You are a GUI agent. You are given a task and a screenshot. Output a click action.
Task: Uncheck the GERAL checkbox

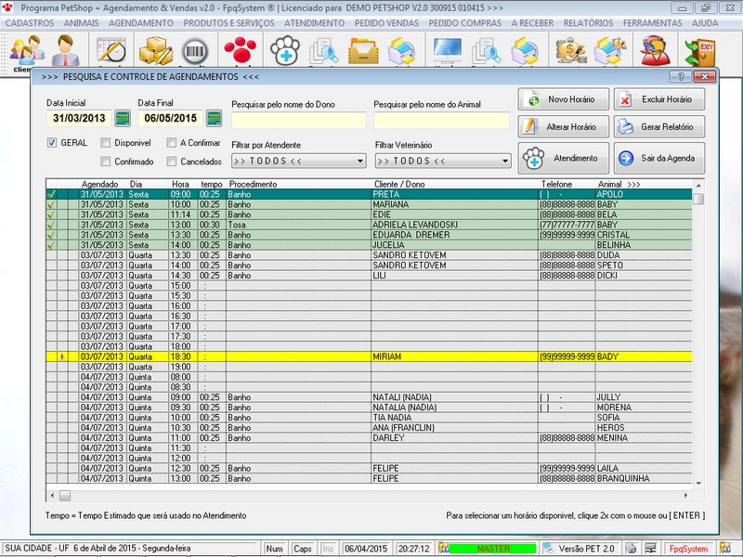pyautogui.click(x=52, y=143)
